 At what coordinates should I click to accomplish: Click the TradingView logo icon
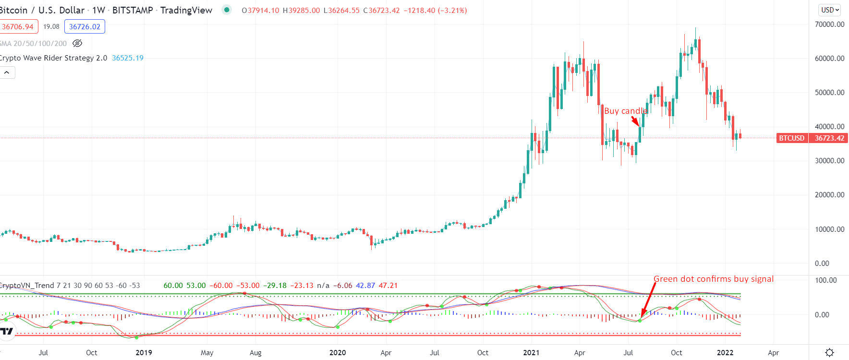[x=7, y=331]
